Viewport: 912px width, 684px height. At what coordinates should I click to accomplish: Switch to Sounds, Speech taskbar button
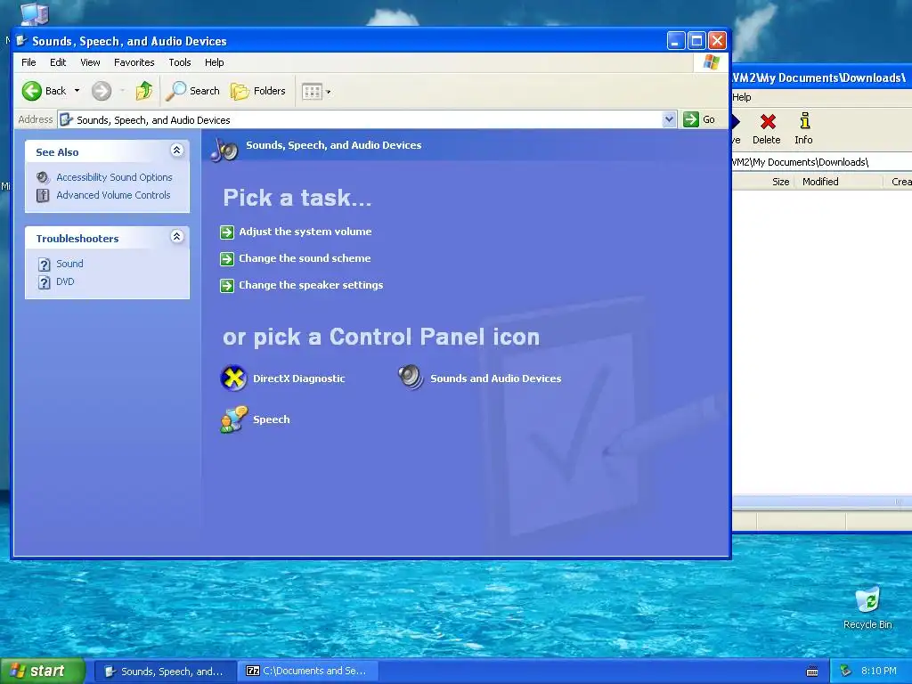click(x=165, y=672)
